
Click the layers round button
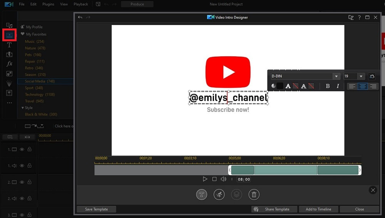tap(236, 195)
